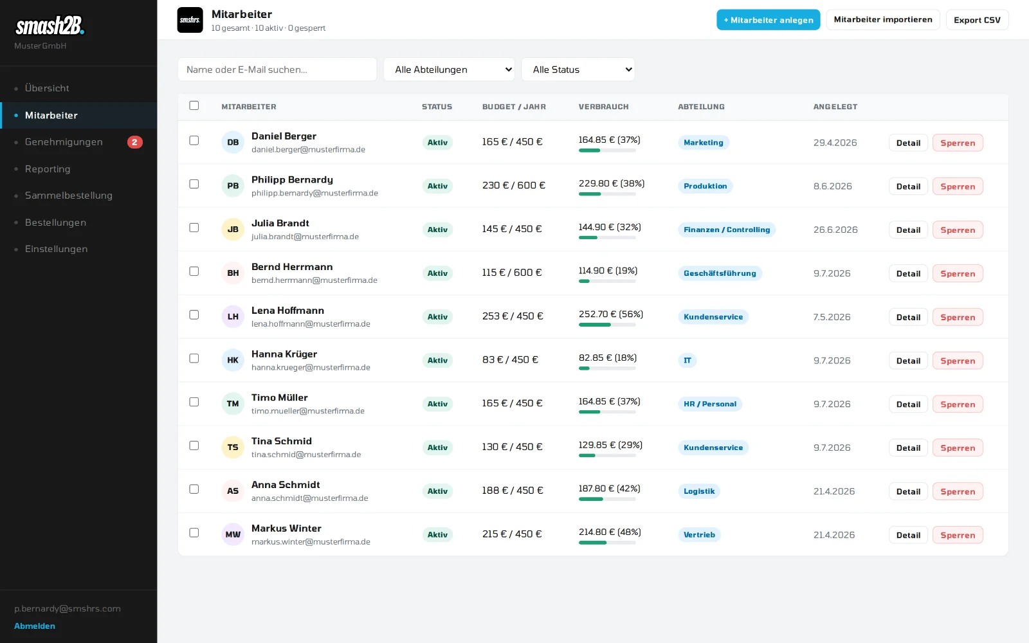Click Julia Brandt's JB avatar
1029x643 pixels.
pos(233,230)
